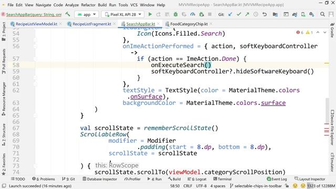336x189 pixels.
Task: Open the Resource Manager side panel
Action: pyautogui.click(x=4, y=99)
